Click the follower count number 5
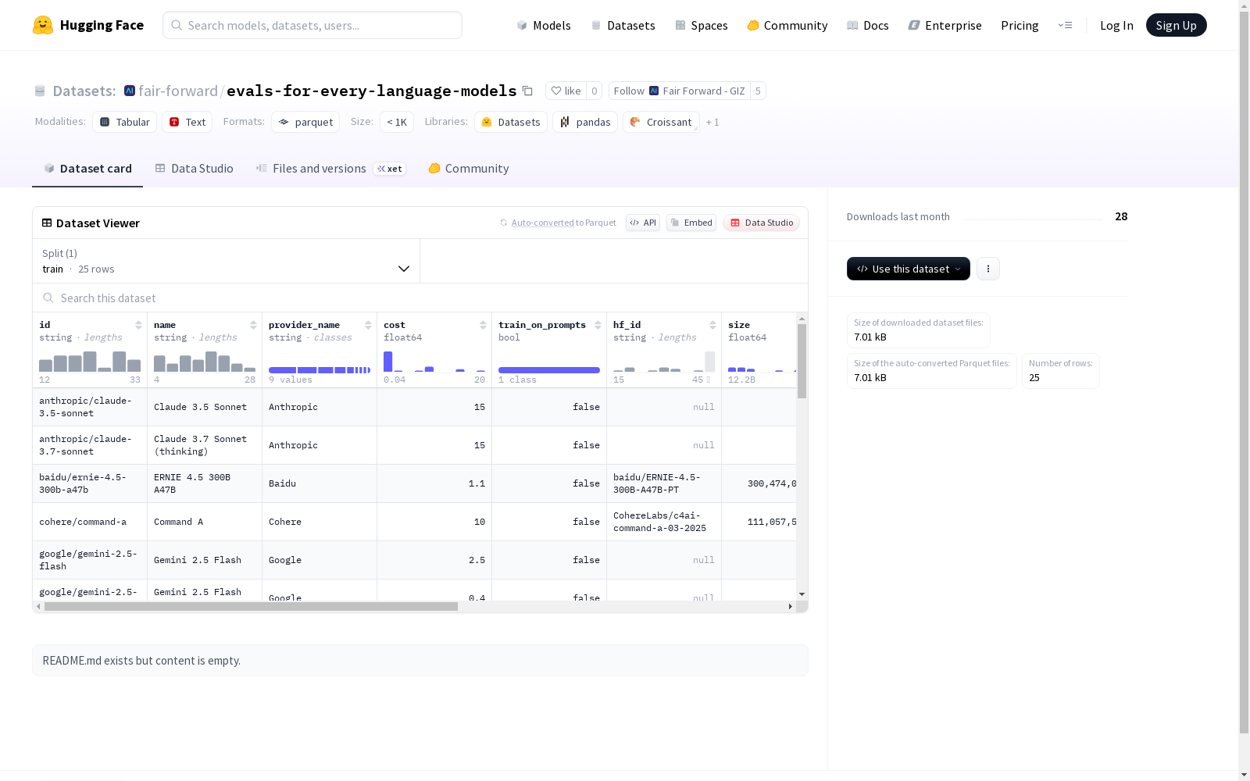 [x=758, y=91]
